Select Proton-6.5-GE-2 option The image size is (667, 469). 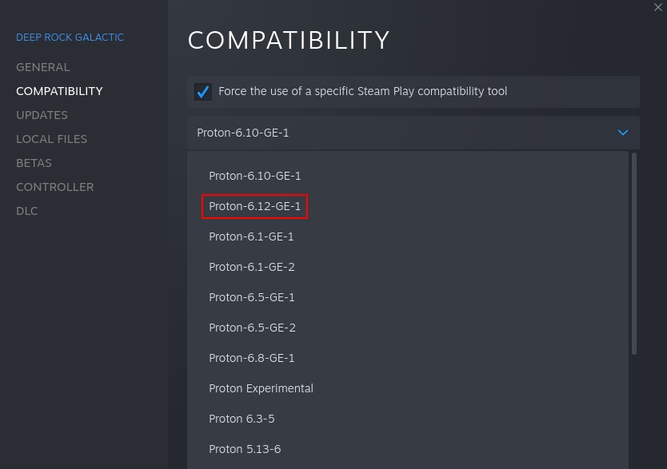tap(251, 328)
